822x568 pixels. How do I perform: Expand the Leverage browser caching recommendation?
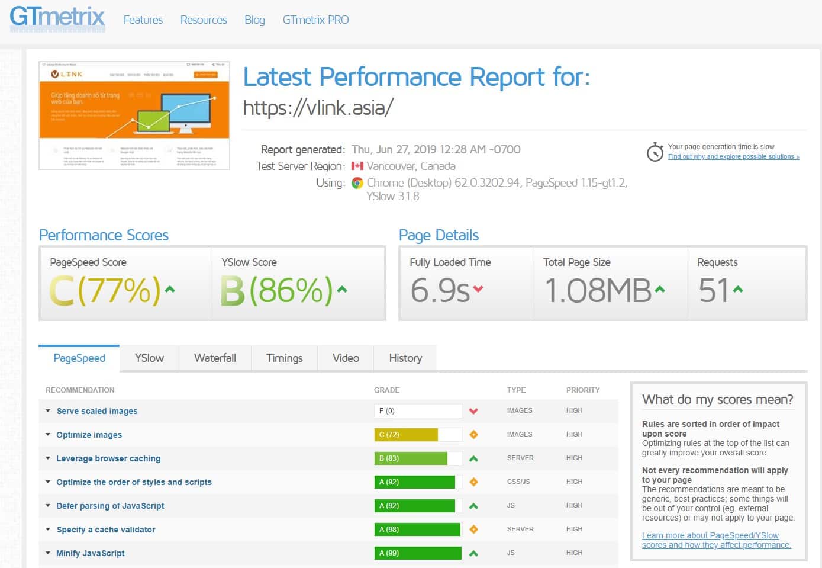click(x=48, y=458)
